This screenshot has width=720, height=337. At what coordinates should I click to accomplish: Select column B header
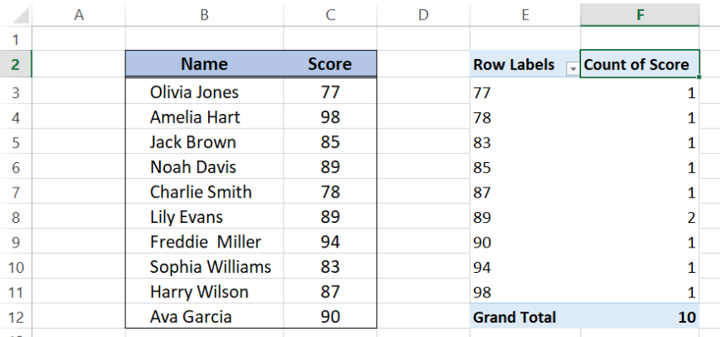[x=205, y=14]
